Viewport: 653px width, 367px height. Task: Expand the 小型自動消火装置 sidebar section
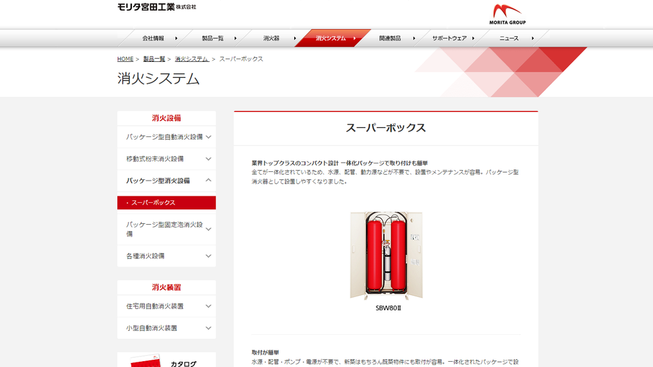click(167, 328)
